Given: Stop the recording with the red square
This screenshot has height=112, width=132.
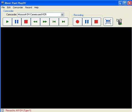Looking at the screenshot, I should pos(96,22).
